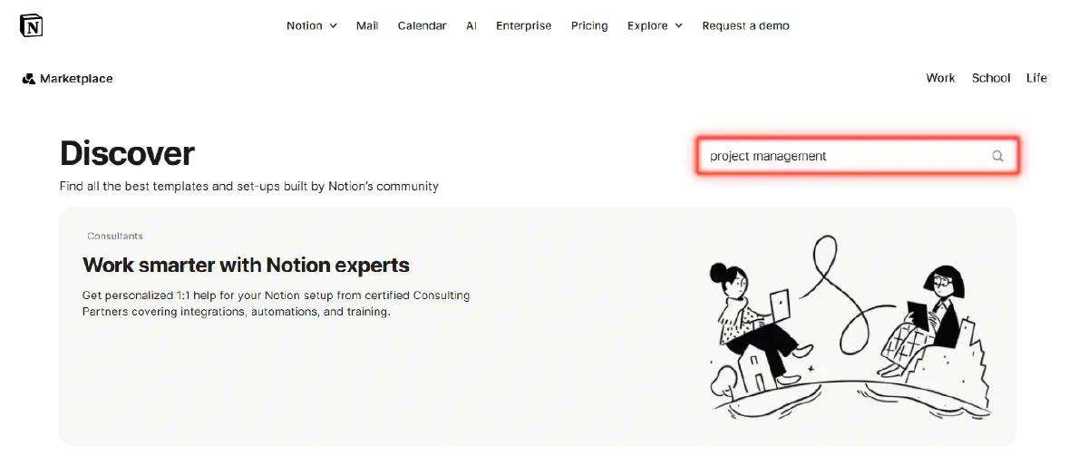This screenshot has height=465, width=1088.
Task: Open the Marketplace home link
Action: point(68,79)
